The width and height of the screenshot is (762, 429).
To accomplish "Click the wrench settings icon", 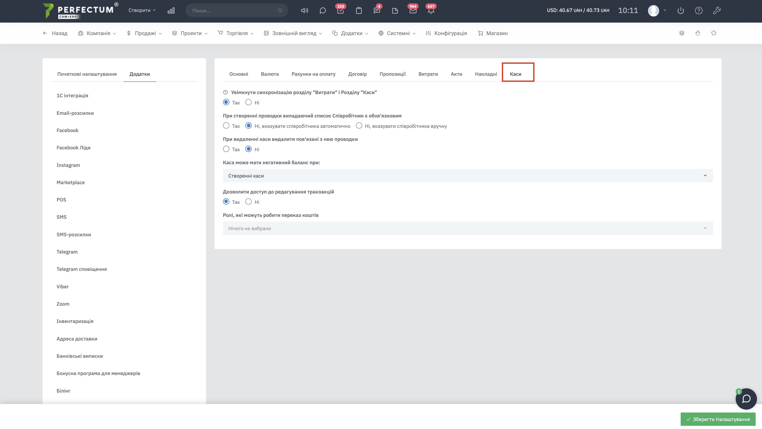I will tap(717, 11).
